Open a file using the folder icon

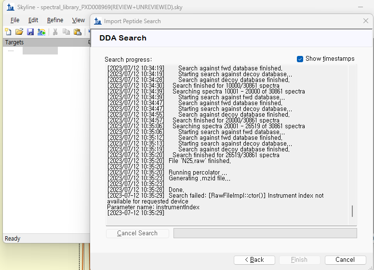[x=19, y=32]
